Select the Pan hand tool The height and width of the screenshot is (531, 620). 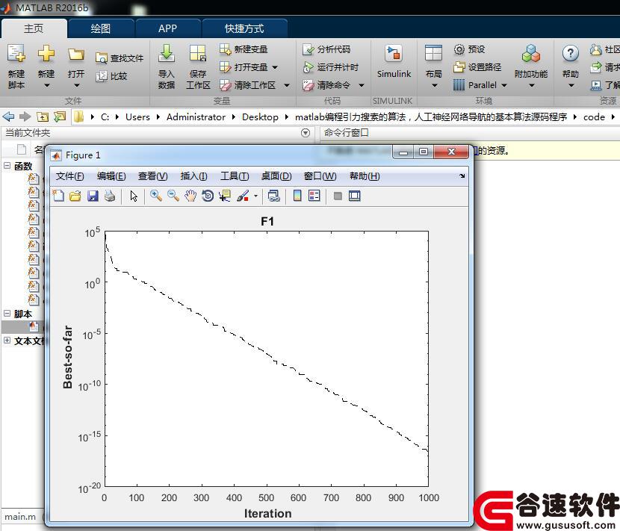(x=190, y=196)
